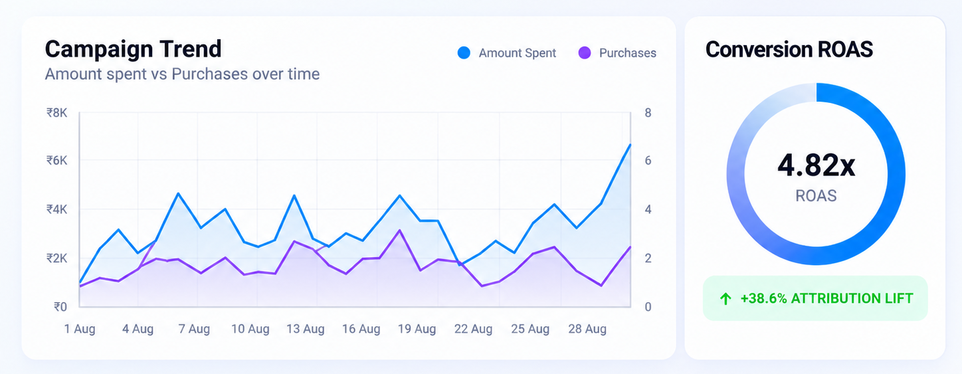Select the 1 Aug axis label
This screenshot has height=374, width=962.
pos(80,329)
